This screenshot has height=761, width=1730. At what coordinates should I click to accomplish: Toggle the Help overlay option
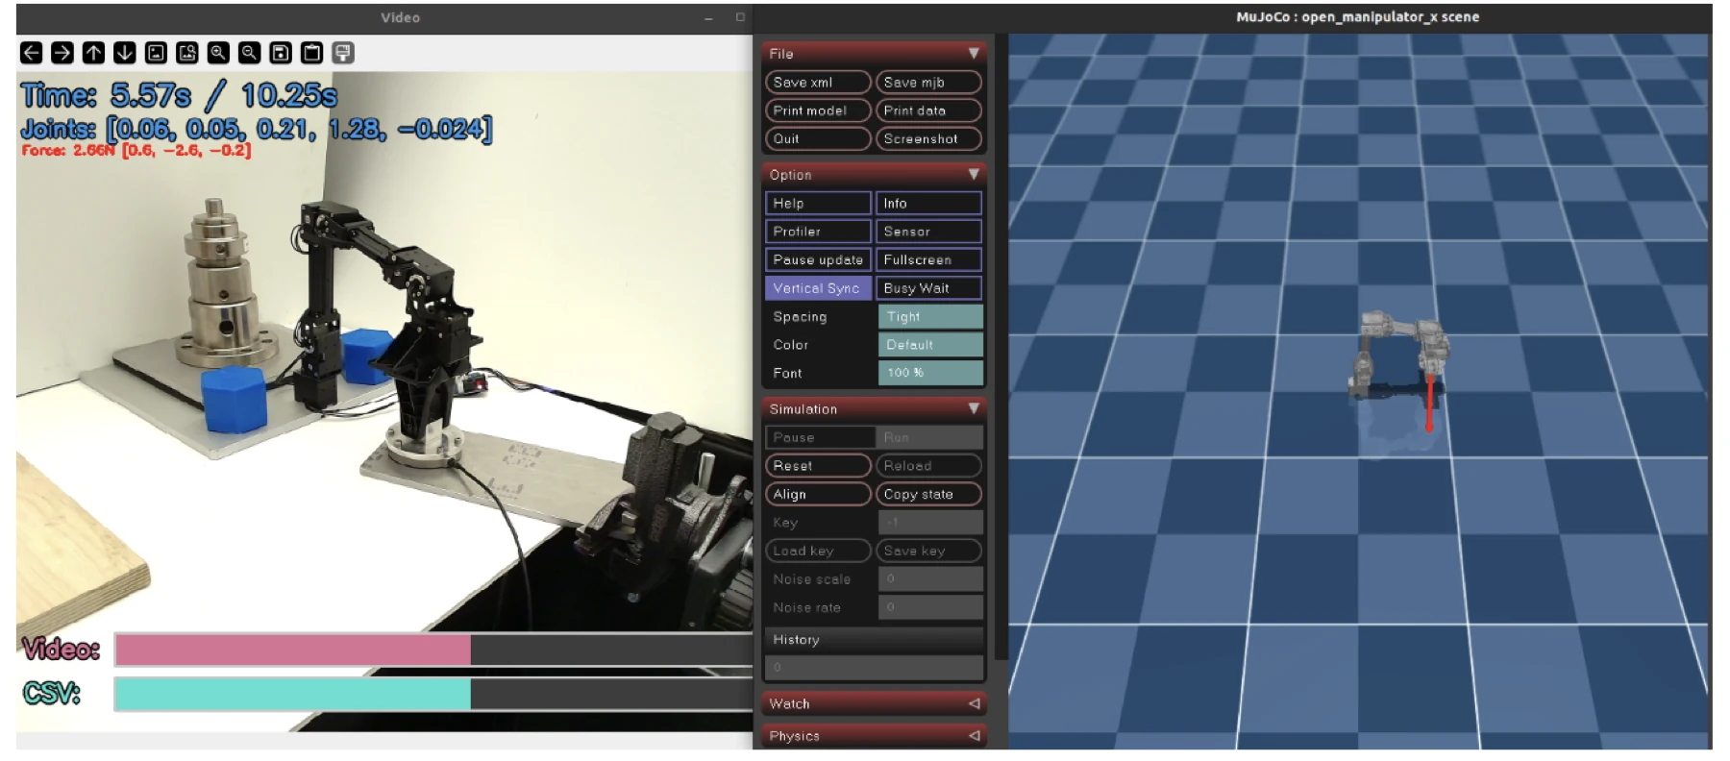tap(818, 203)
